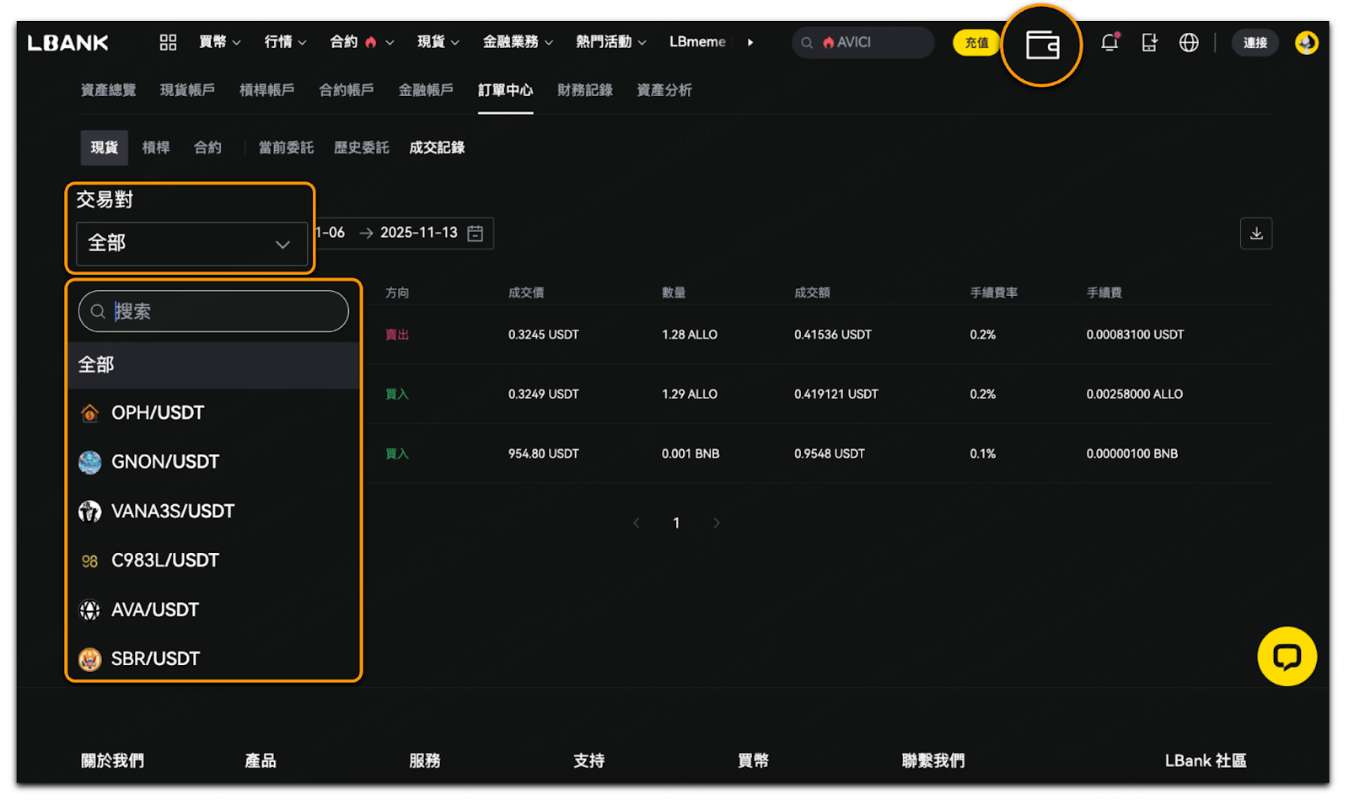Expand the 交易對 全部 dropdown
This screenshot has height=800, width=1349.
191,244
